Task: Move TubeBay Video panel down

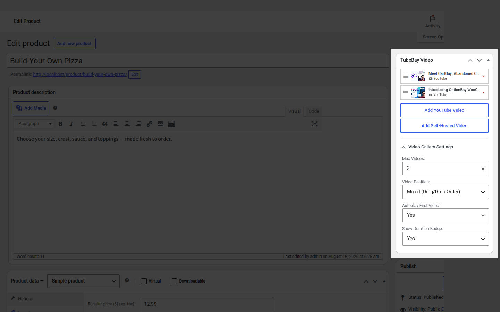Action: pos(479,60)
